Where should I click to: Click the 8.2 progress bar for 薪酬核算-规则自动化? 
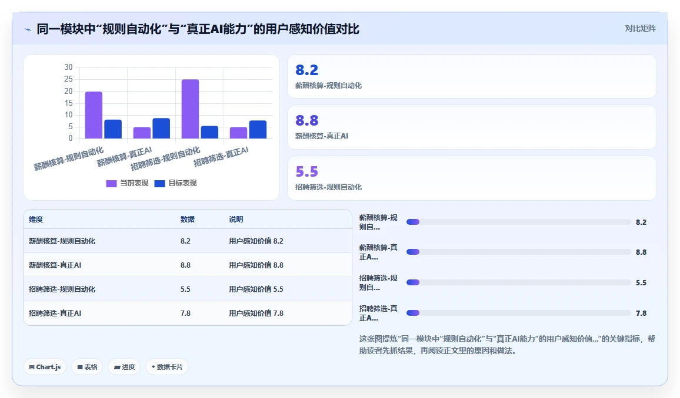point(518,222)
